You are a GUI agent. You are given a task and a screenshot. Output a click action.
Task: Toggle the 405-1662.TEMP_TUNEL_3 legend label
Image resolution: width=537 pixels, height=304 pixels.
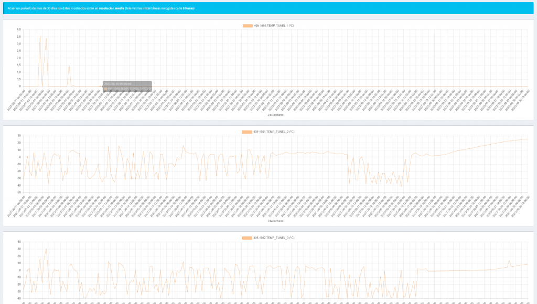tap(273, 238)
